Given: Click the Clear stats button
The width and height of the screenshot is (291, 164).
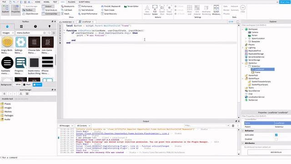Looking at the screenshot, I should (243, 9).
